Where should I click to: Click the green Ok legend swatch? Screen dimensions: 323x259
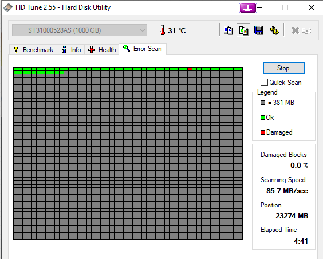[263, 117]
